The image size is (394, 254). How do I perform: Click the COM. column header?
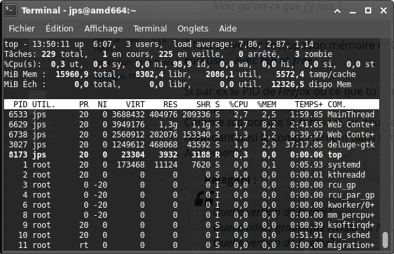pos(336,105)
